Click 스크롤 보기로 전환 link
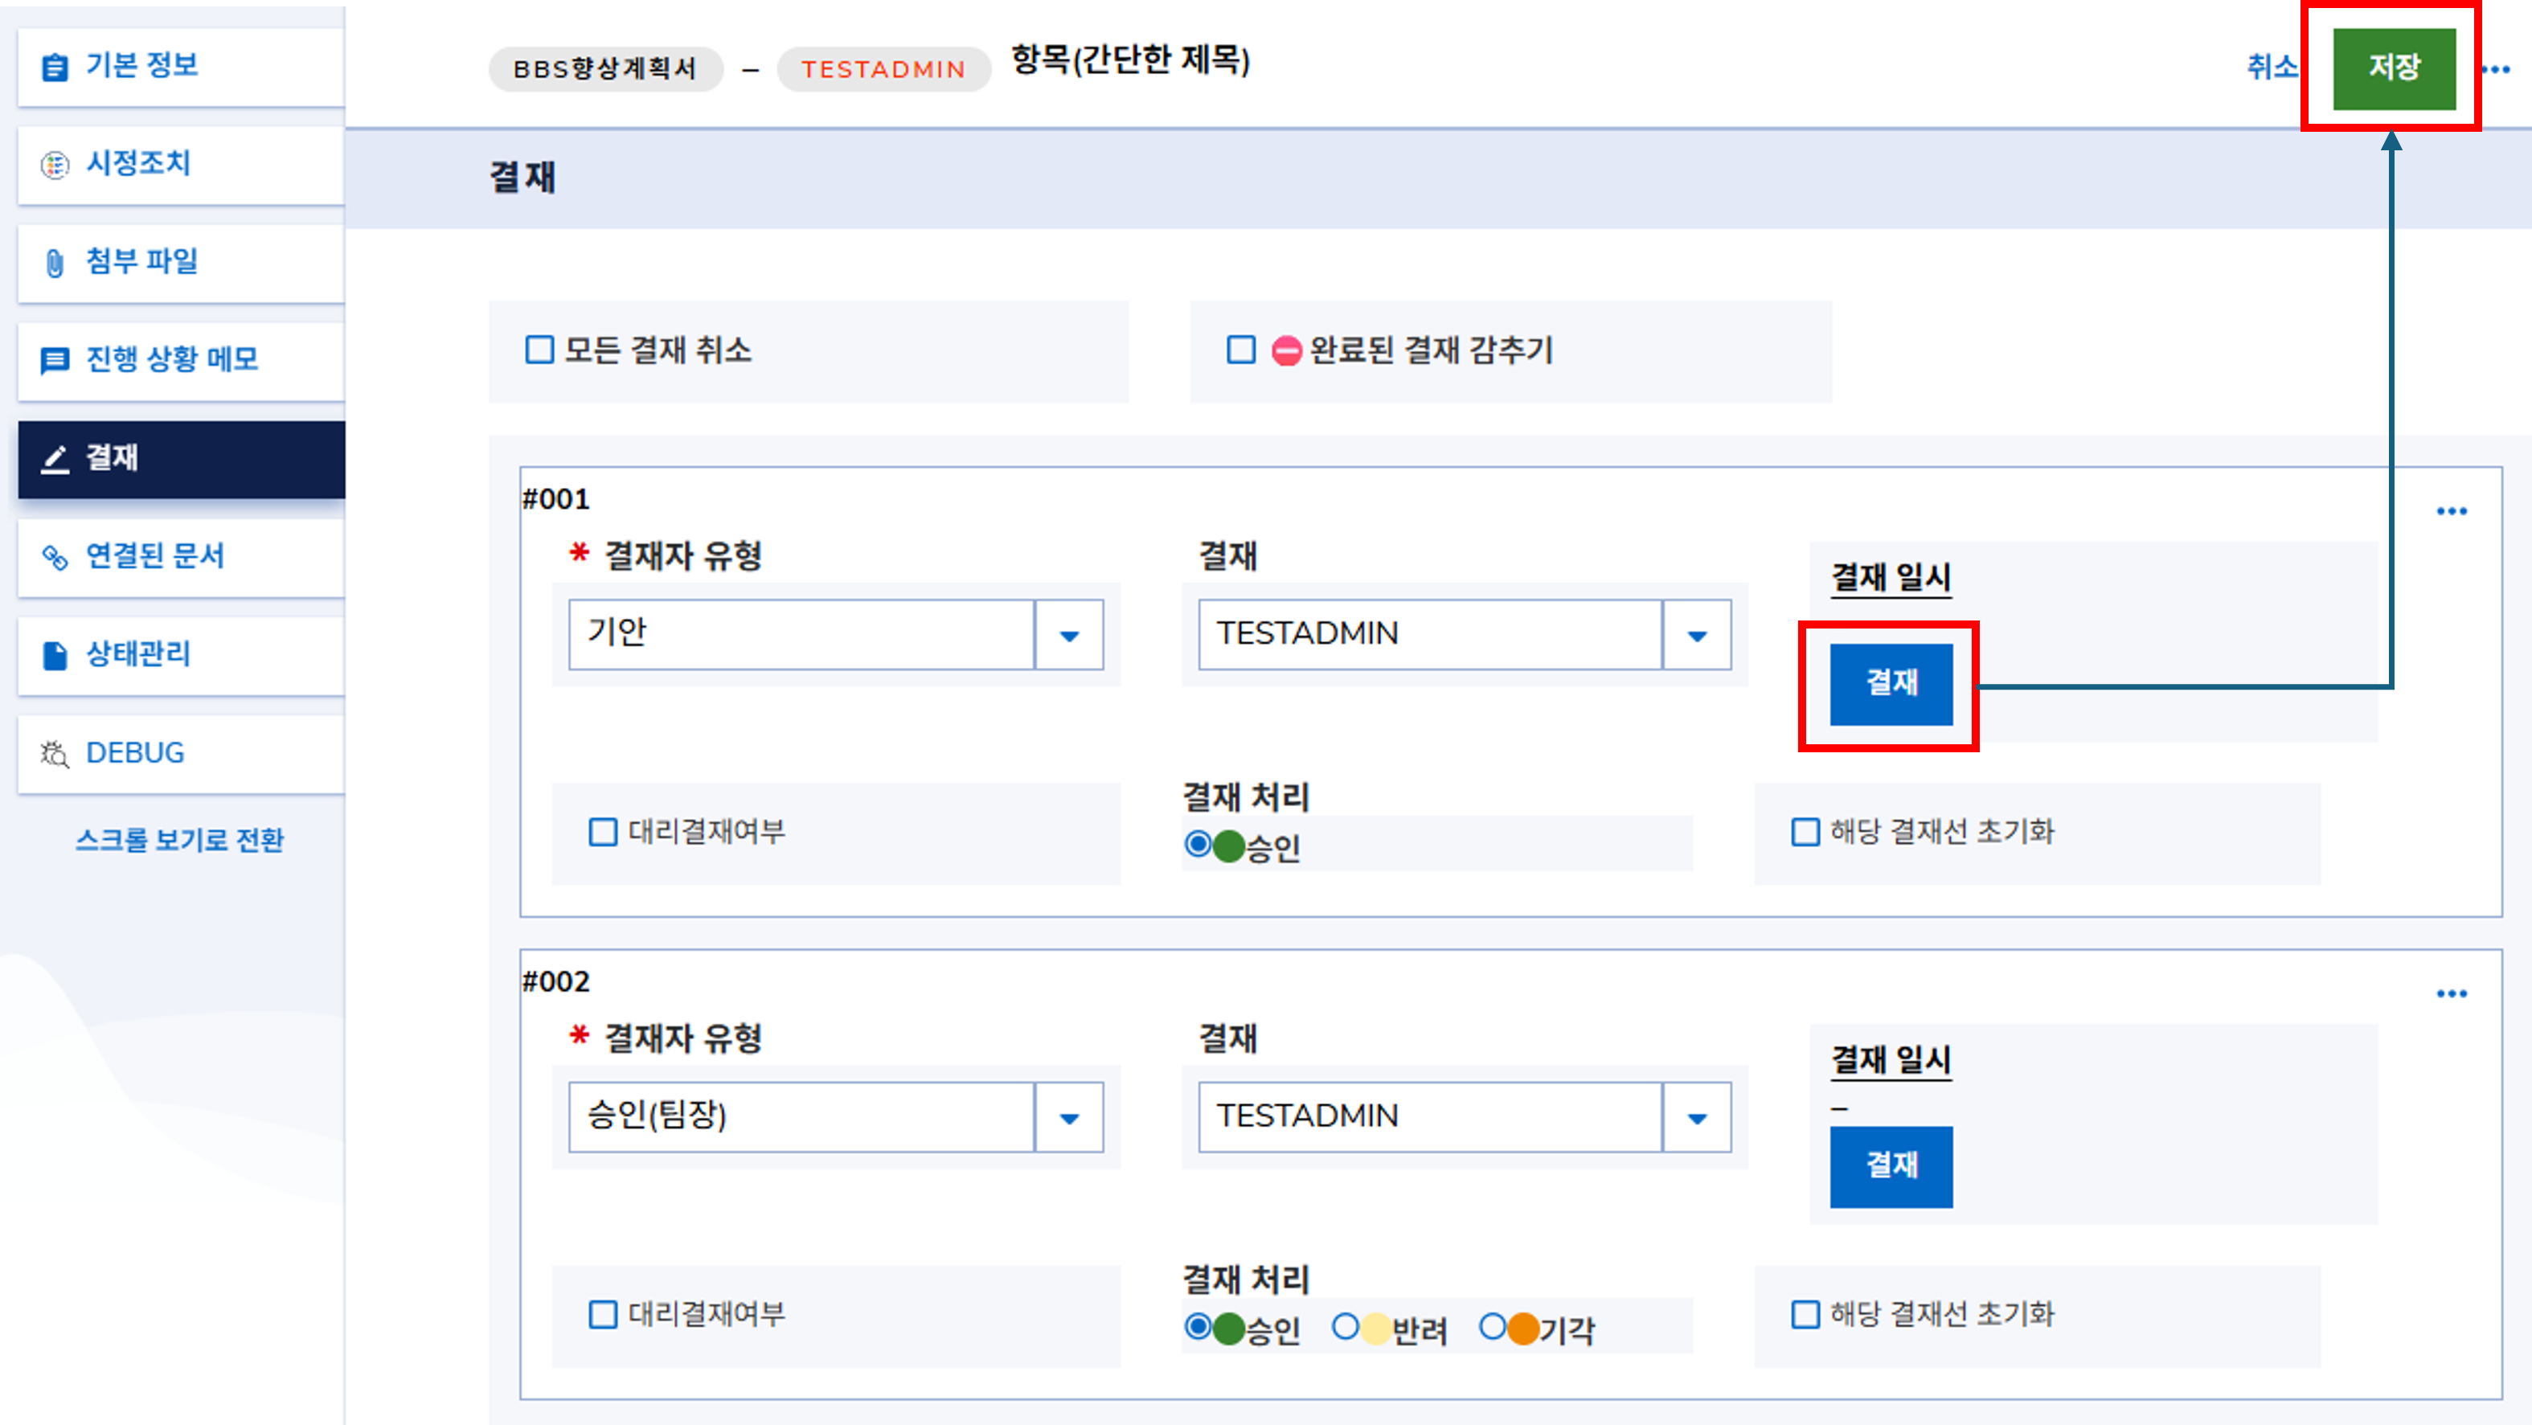Screen dimensions: 2532x1425 click(x=180, y=840)
